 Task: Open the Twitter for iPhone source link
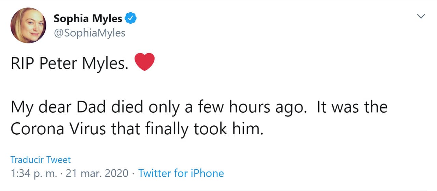pos(181,173)
